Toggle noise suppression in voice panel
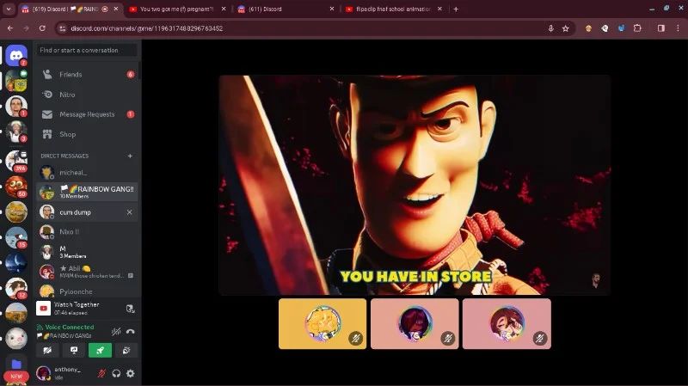The height and width of the screenshot is (386, 688). (116, 332)
